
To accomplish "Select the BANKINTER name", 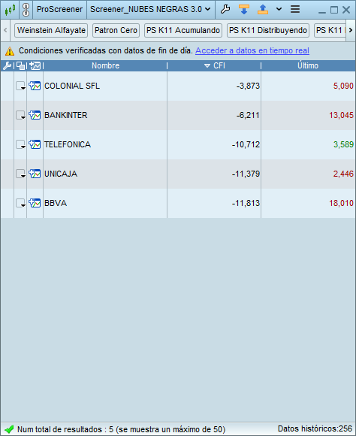I will 66,115.
